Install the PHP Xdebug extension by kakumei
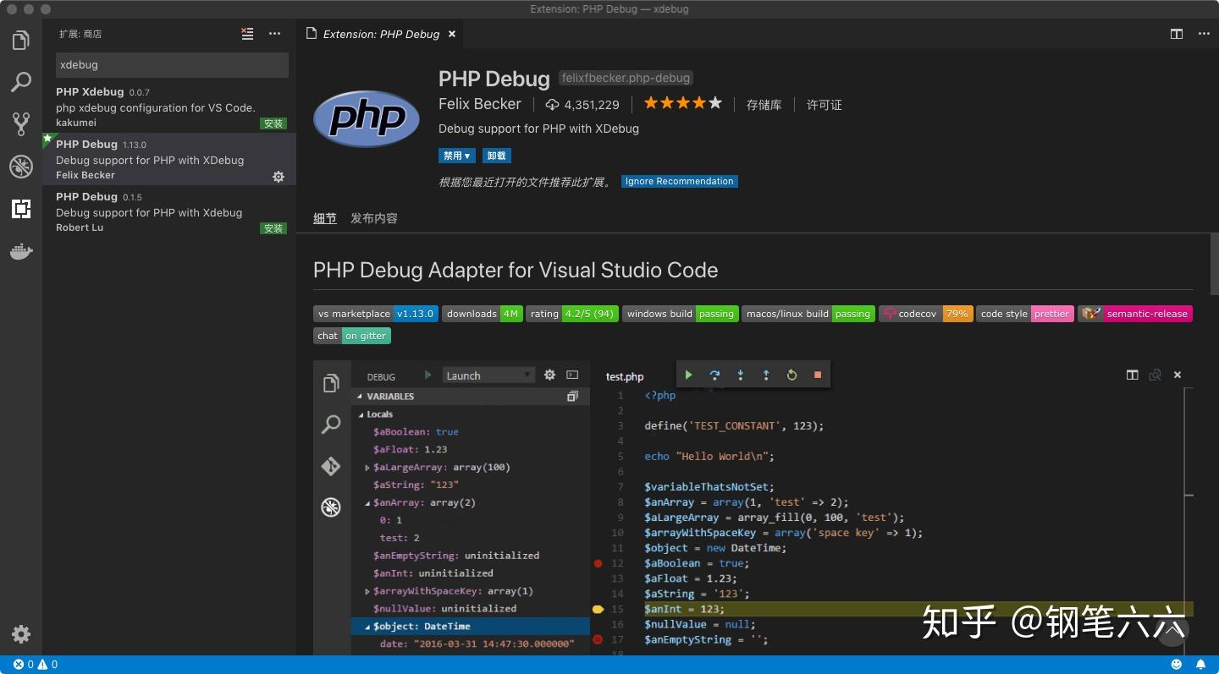The height and width of the screenshot is (674, 1219). 273,123
